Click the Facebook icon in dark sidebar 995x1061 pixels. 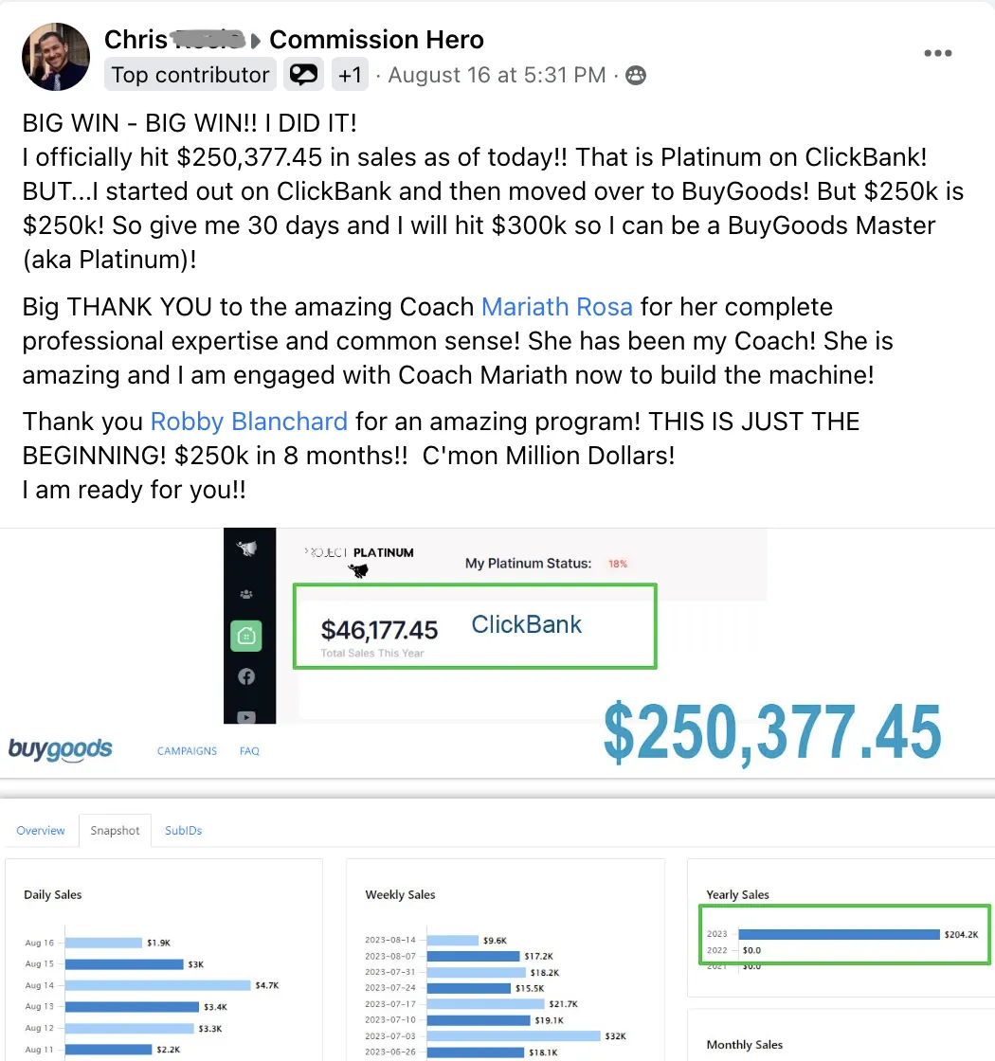(246, 676)
